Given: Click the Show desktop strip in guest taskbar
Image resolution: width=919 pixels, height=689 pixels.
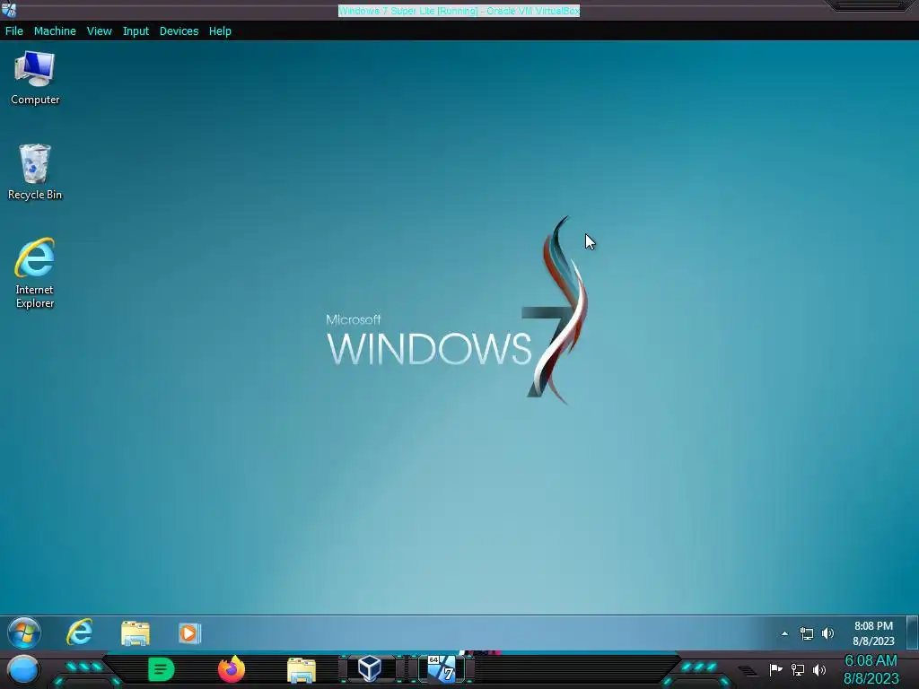Looking at the screenshot, I should (912, 632).
